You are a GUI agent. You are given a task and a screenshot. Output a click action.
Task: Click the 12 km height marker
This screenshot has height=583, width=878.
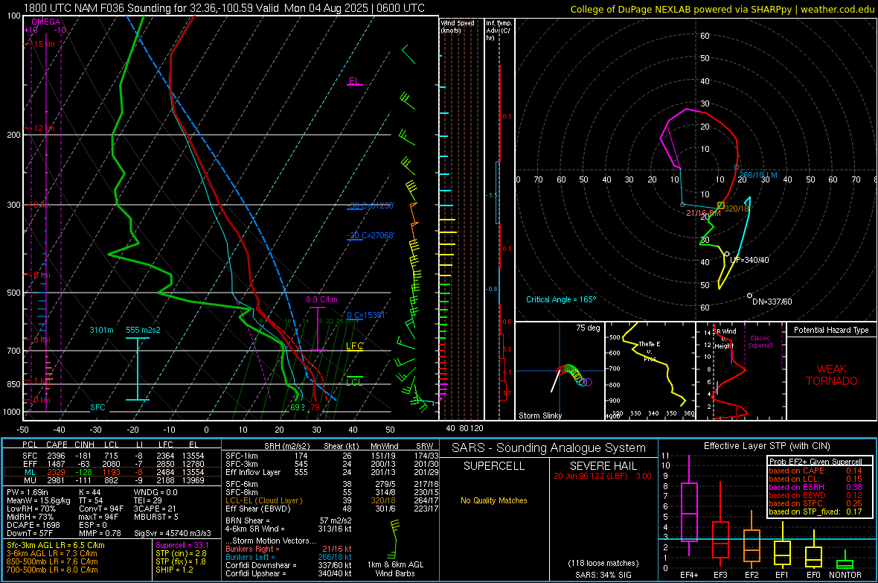44,128
